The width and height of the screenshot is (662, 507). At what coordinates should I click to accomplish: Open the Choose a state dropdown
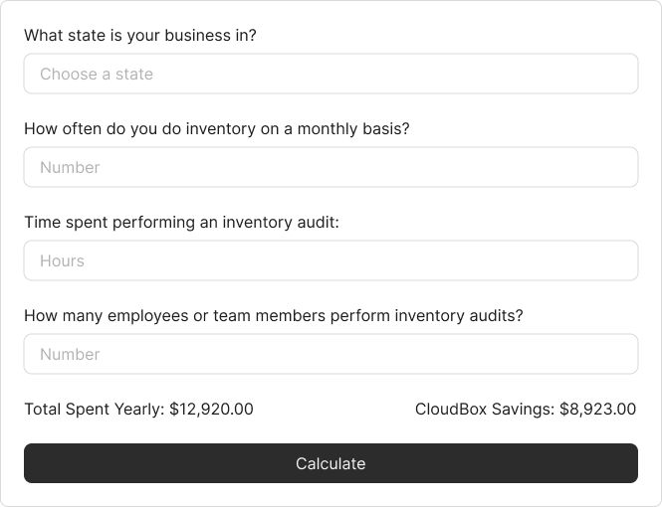click(331, 74)
